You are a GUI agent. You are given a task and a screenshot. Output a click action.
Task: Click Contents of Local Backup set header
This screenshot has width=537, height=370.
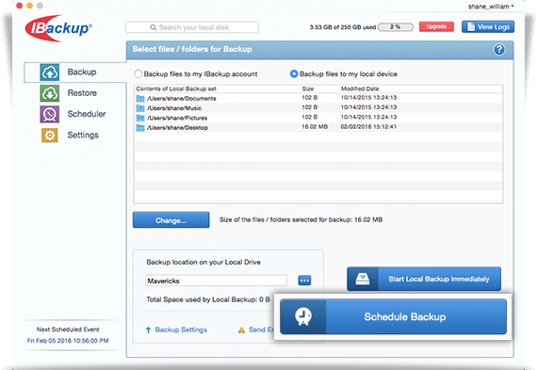pyautogui.click(x=176, y=89)
